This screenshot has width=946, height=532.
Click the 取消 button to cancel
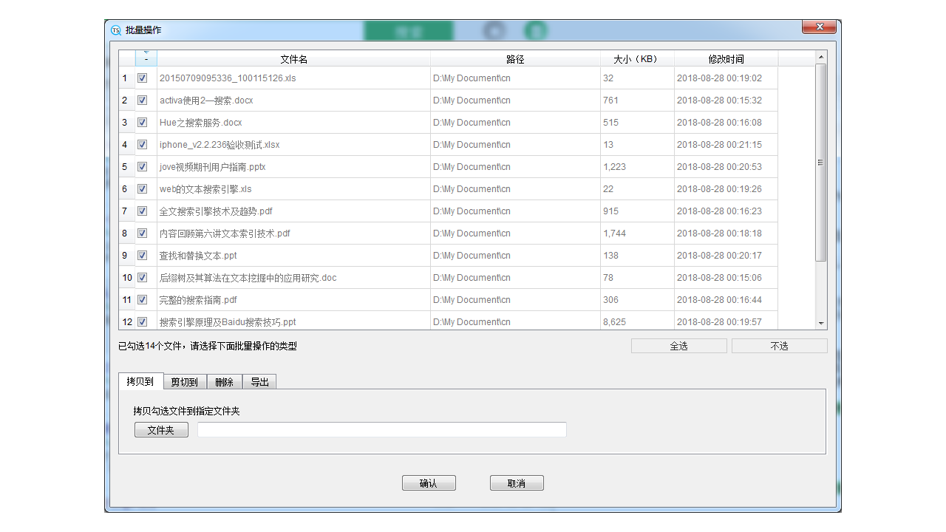517,482
